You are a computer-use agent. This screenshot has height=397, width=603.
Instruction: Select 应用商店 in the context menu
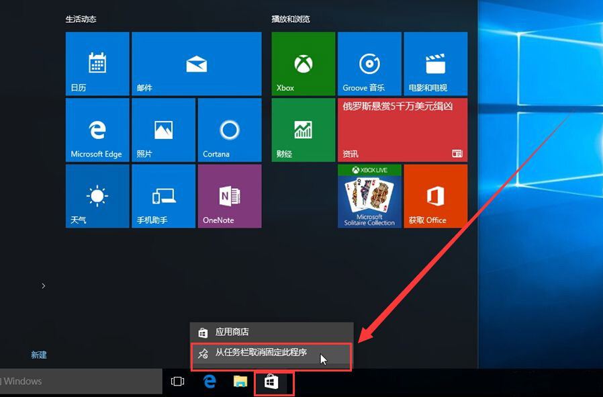pyautogui.click(x=271, y=332)
